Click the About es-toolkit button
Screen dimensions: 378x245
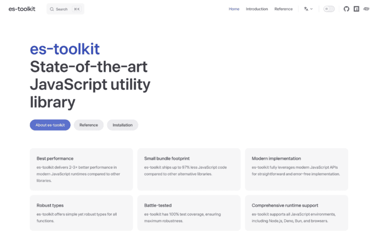(50, 125)
